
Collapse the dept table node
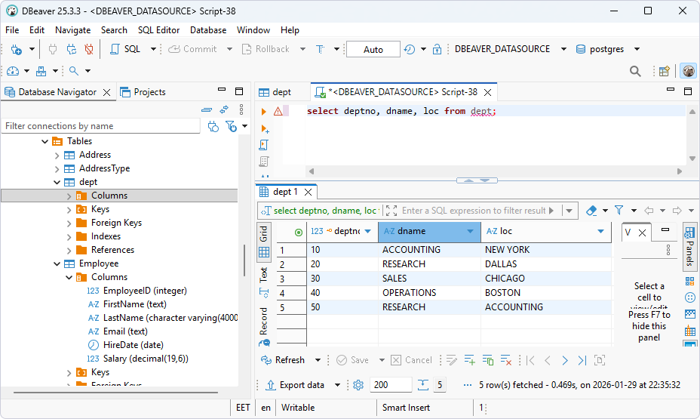(x=57, y=182)
